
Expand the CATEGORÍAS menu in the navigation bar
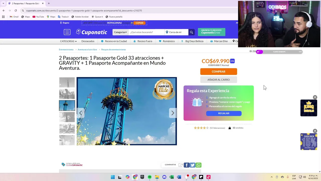pos(68,41)
